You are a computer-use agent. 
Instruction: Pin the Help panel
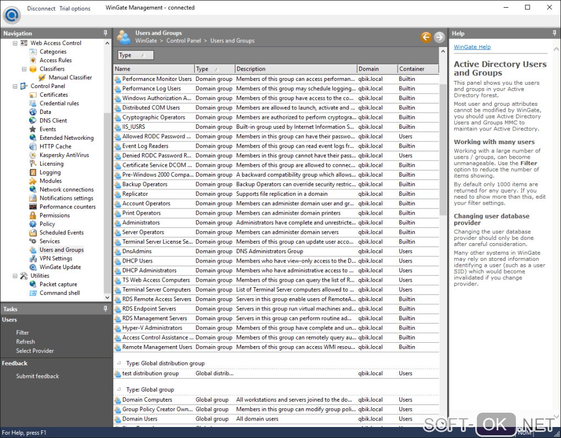coord(554,33)
